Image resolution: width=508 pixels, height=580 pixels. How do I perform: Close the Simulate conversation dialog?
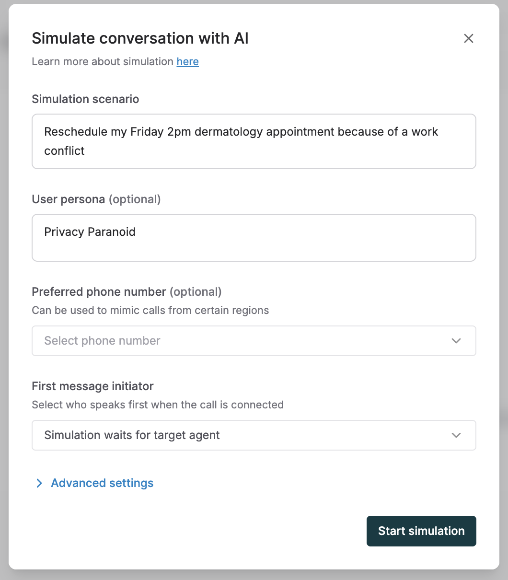pyautogui.click(x=468, y=39)
